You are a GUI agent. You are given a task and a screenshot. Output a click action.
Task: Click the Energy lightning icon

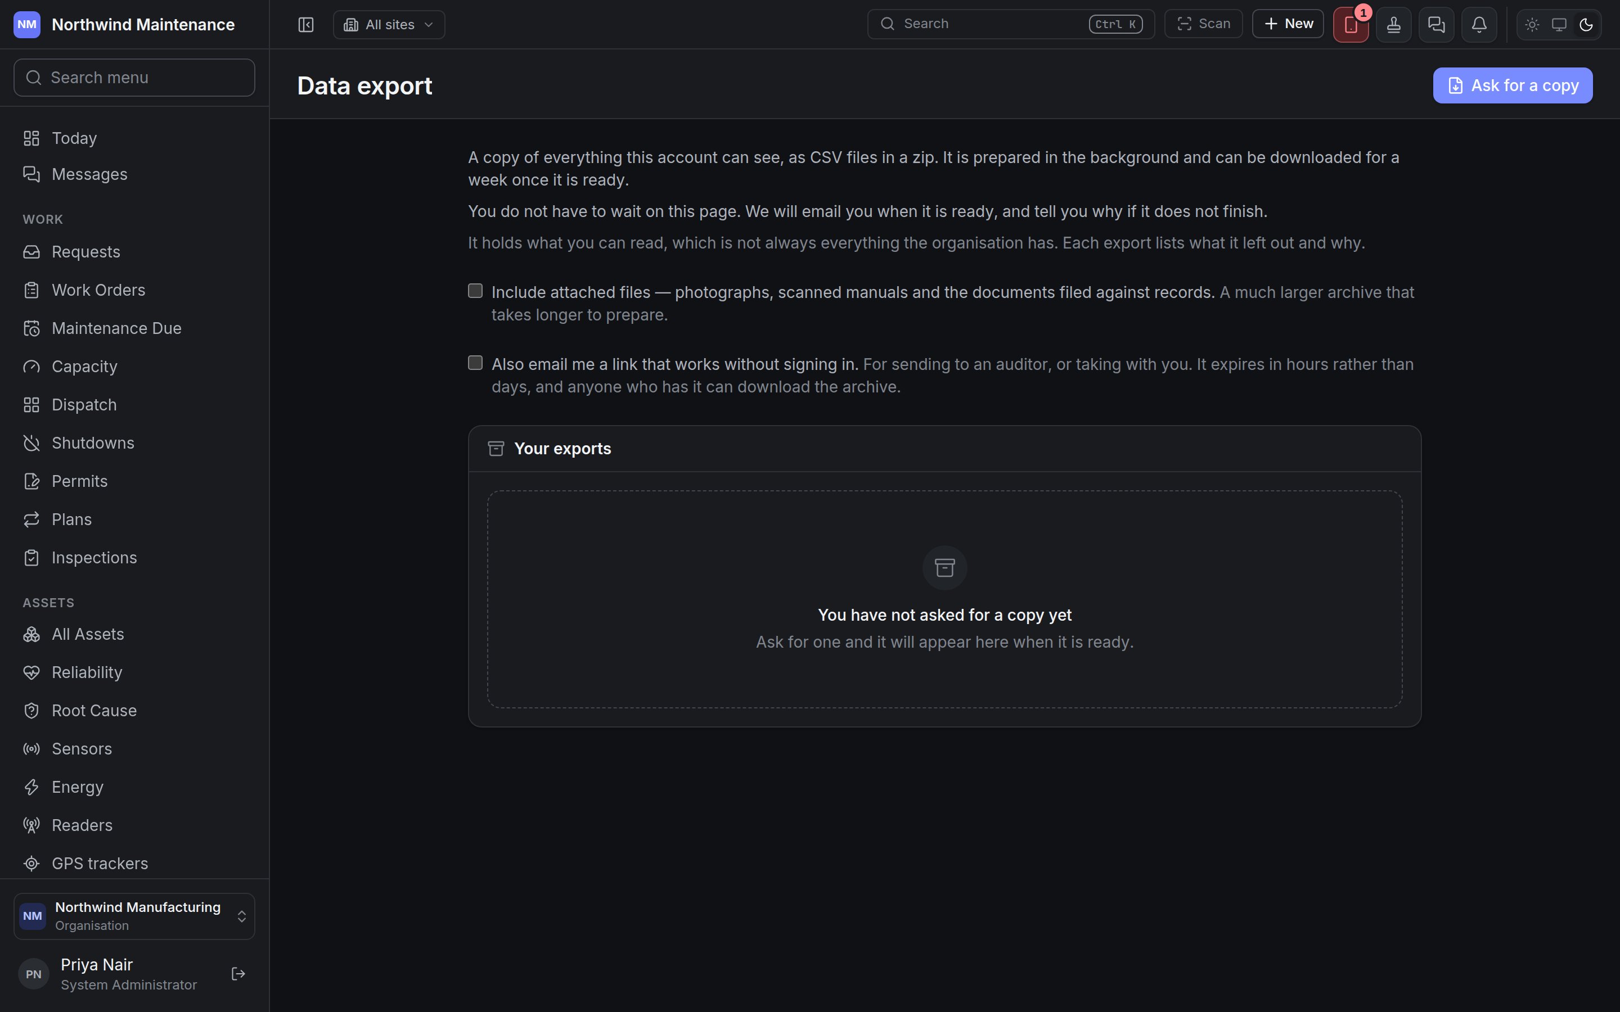[x=31, y=787]
